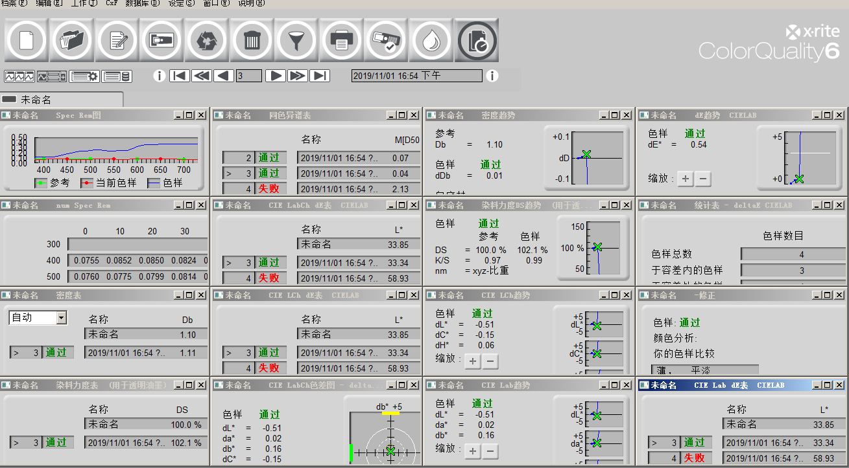Click the 薄, 平淡 analysis box in 修正 panel
849x468 pixels.
(x=706, y=370)
